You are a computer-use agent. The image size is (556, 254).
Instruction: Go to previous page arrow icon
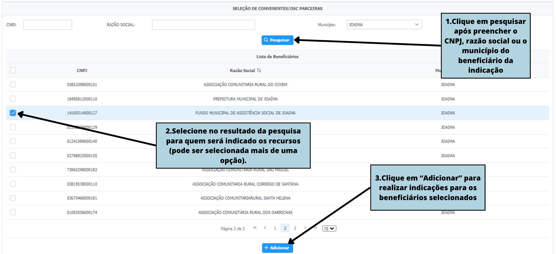(x=265, y=228)
